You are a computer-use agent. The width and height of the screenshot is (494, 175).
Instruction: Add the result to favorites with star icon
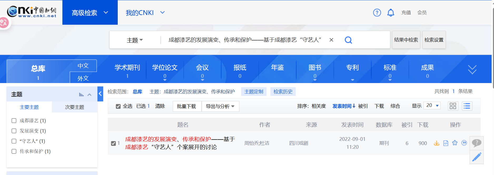[455, 143]
